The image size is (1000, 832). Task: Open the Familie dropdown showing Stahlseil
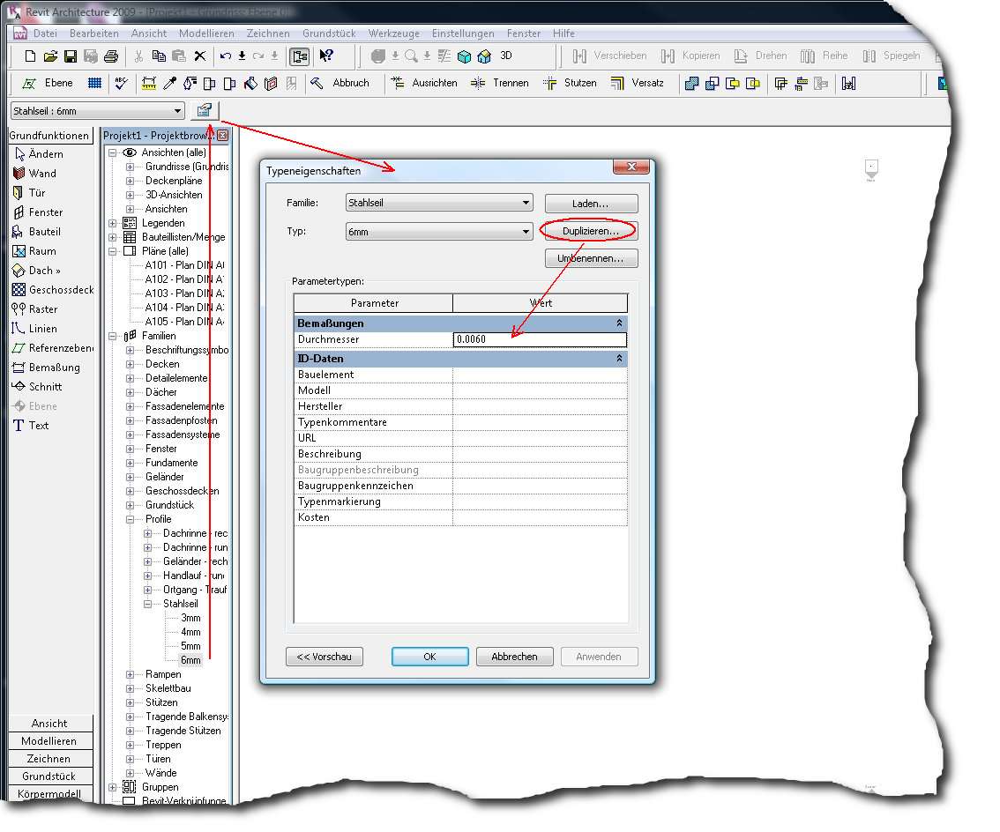tap(439, 203)
